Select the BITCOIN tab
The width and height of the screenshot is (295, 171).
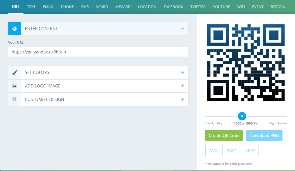(278, 7)
